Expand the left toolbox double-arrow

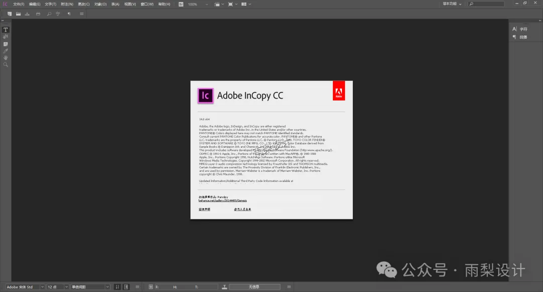[x=3, y=21]
